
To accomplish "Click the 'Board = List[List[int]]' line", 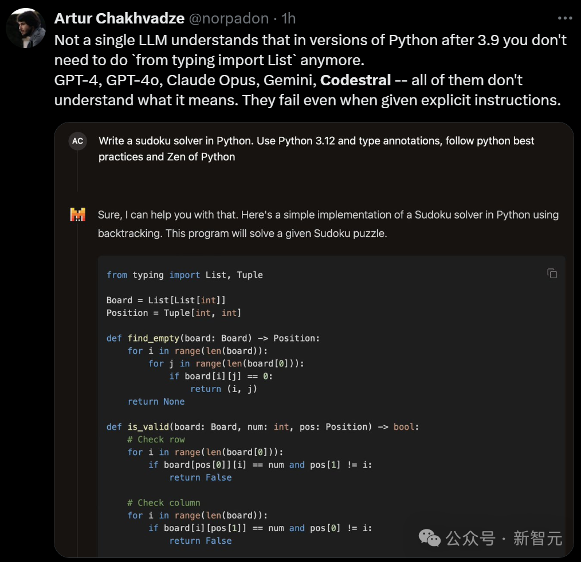I will [166, 300].
